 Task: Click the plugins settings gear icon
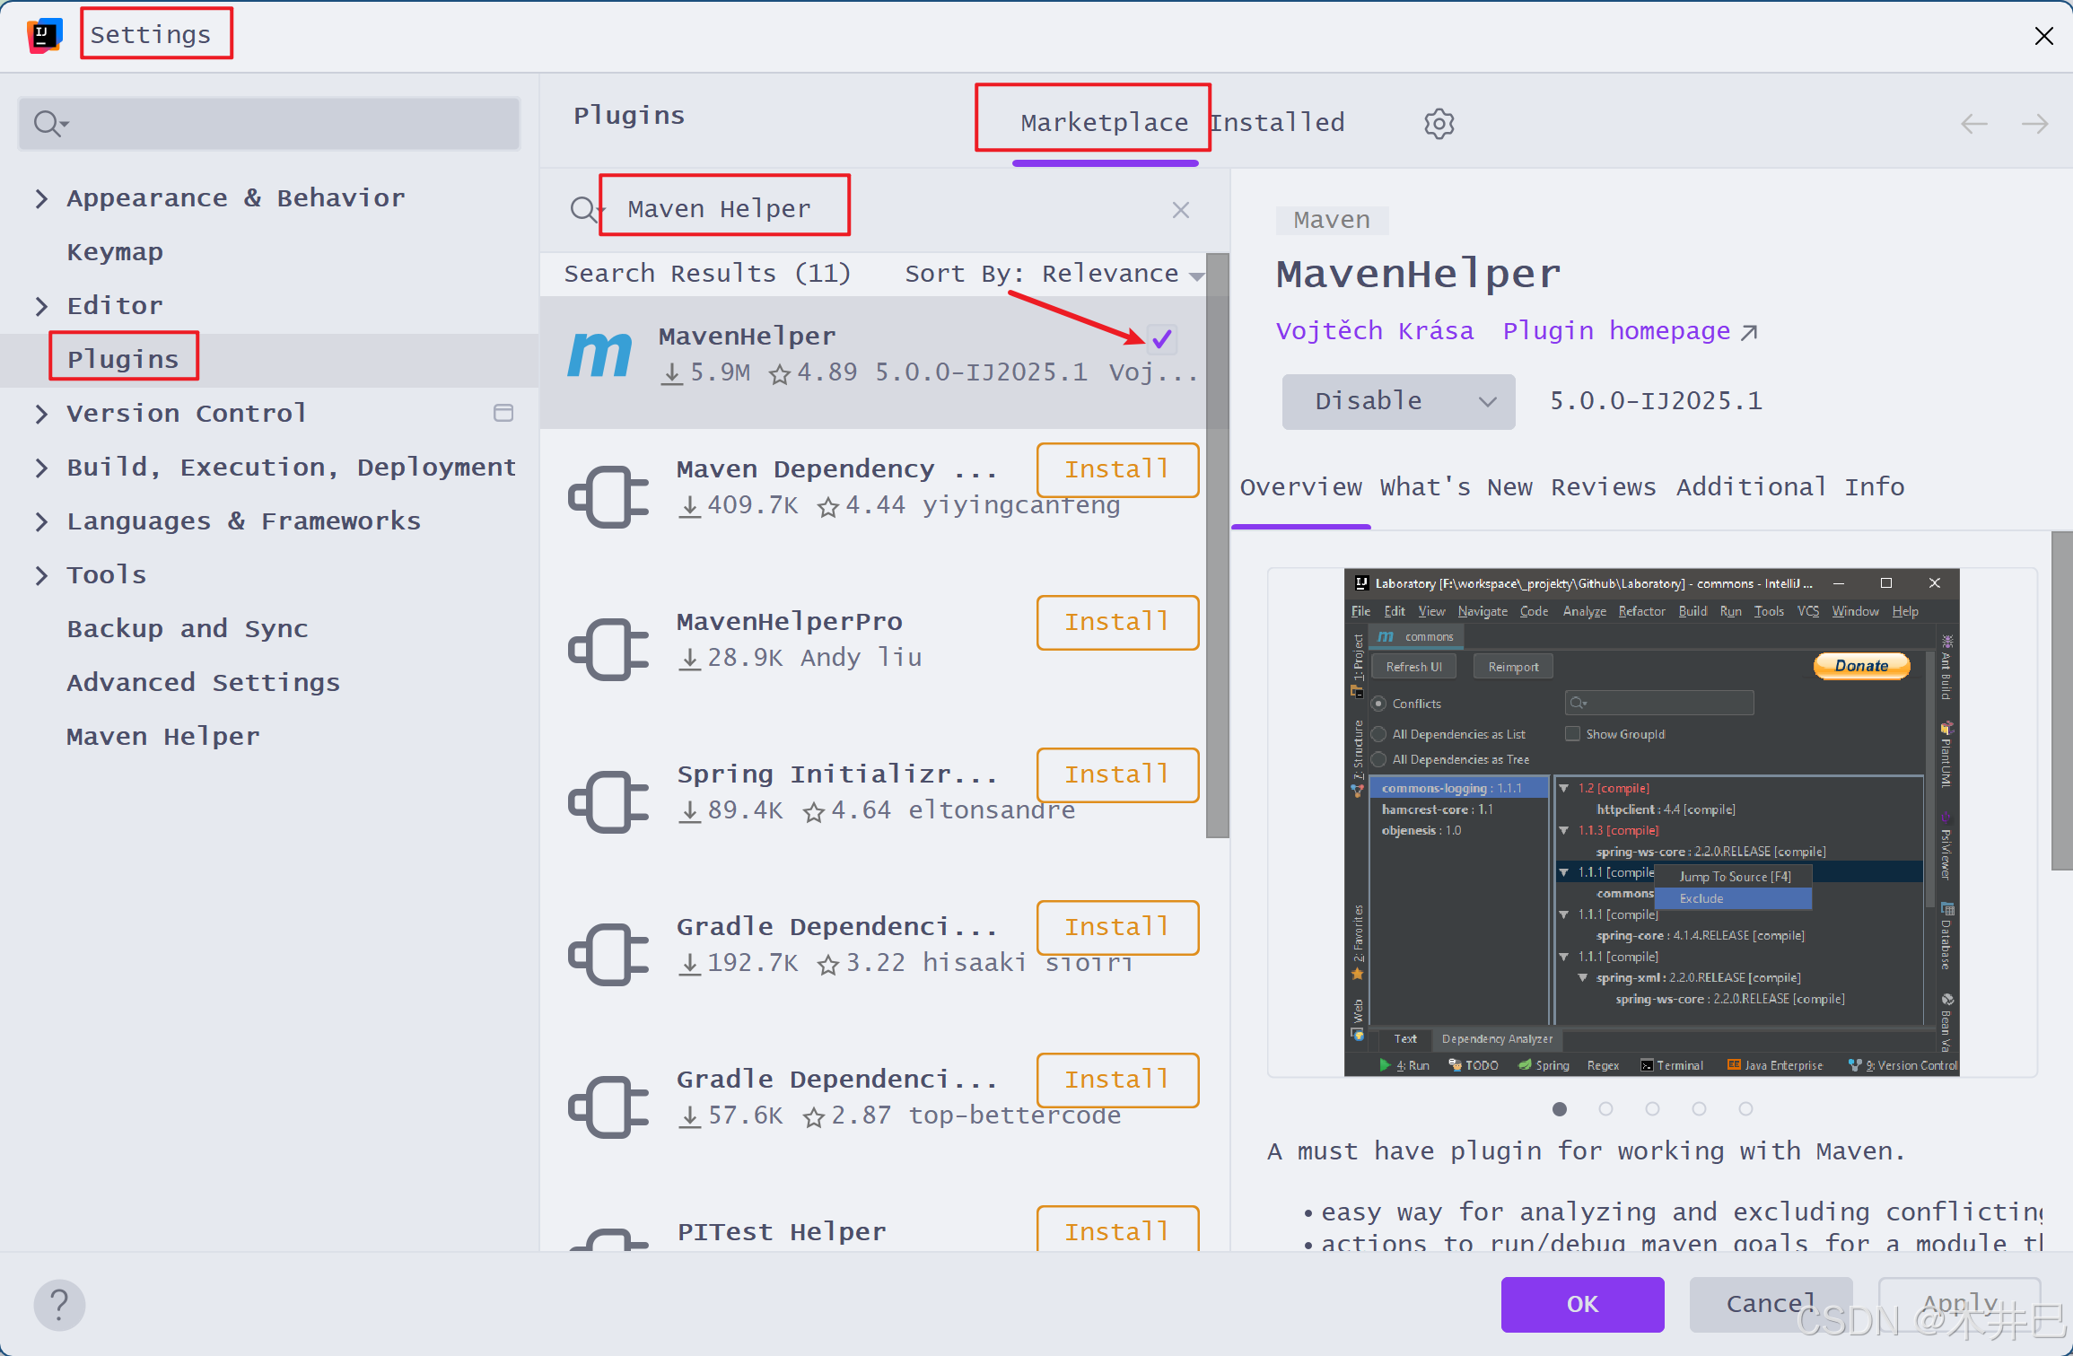click(1439, 124)
